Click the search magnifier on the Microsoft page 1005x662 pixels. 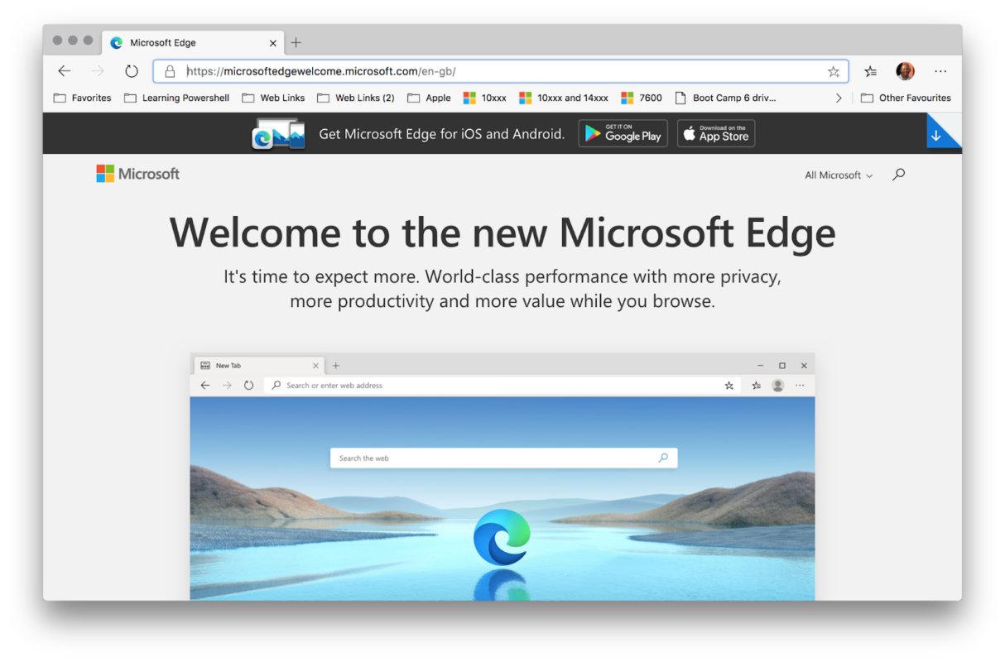click(x=898, y=175)
